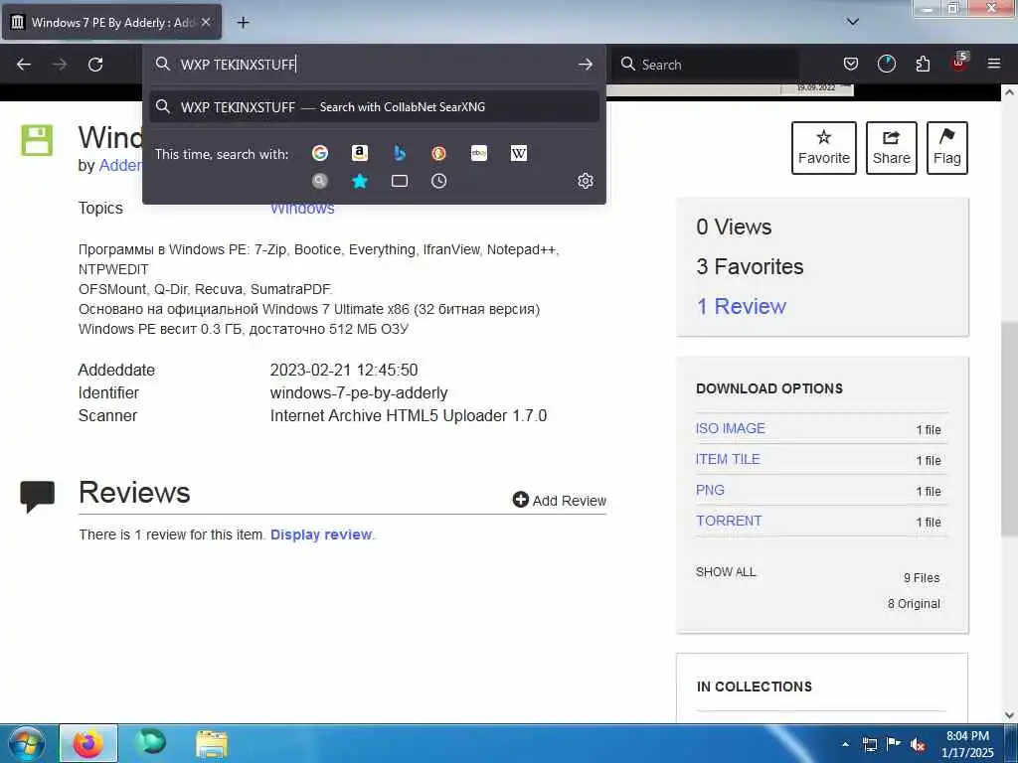
Task: Open the uploader link after 'by'
Action: click(120, 166)
